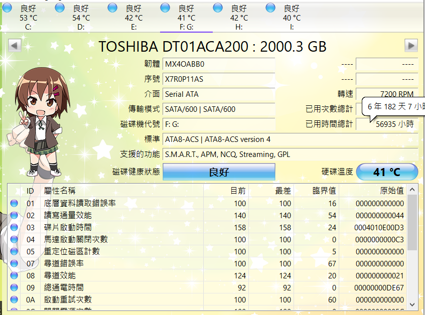Click threshold value 24 in row 03

(x=332, y=228)
